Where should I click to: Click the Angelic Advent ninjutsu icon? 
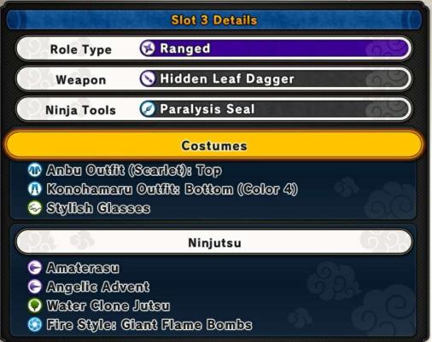click(35, 287)
